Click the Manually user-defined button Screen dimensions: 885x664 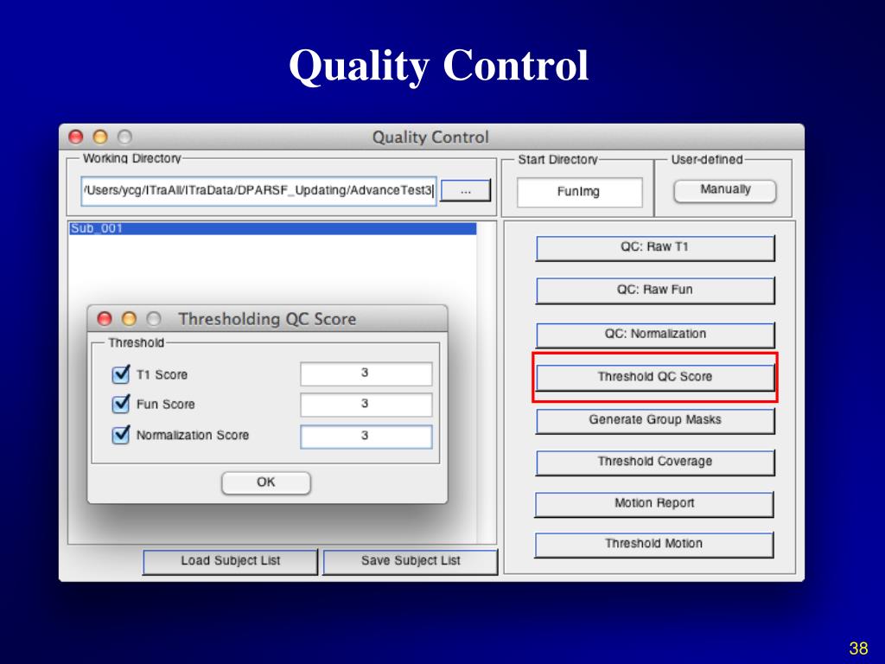[725, 191]
